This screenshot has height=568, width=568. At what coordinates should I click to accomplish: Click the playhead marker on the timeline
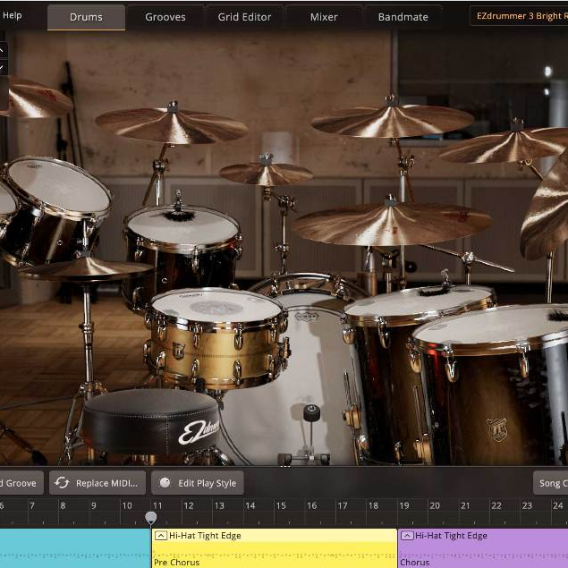point(151,517)
